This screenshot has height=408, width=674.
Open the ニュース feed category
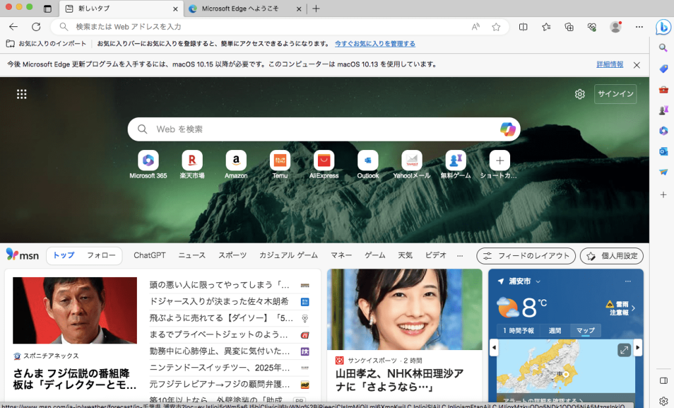click(x=192, y=255)
